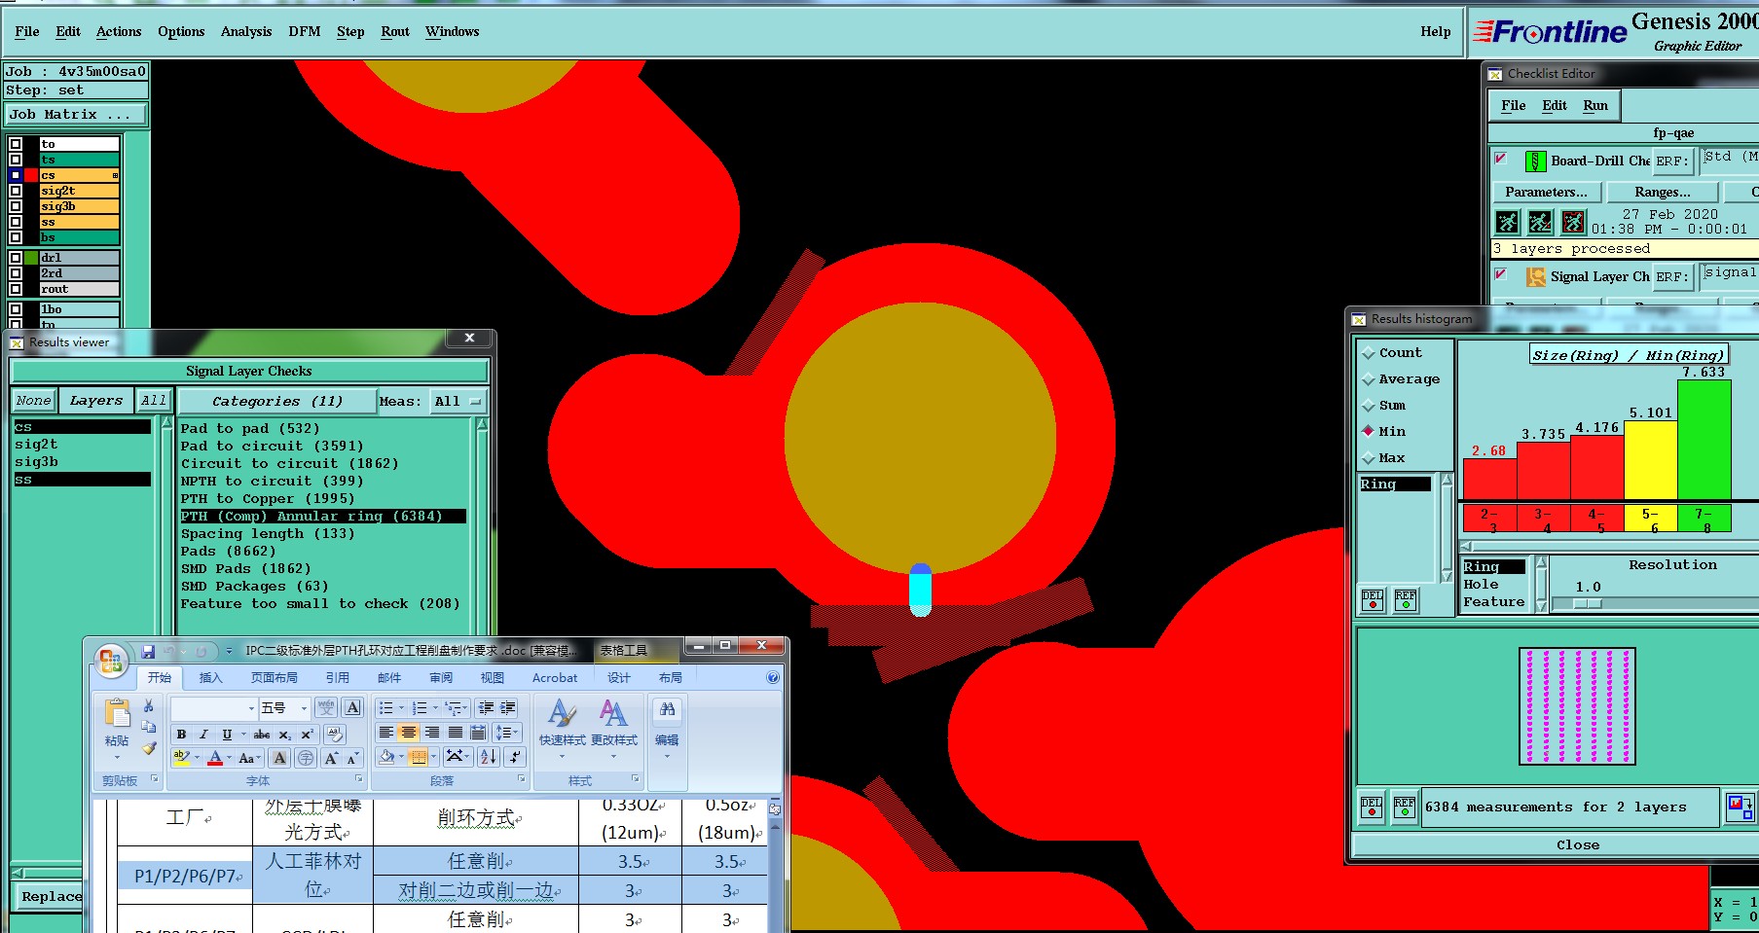Apply Bold formatting in Word ribbon
Screen dimensions: 1759x933
[181, 735]
